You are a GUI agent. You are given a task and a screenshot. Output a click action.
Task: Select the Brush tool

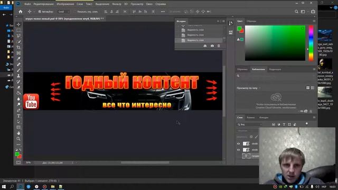pos(18,70)
